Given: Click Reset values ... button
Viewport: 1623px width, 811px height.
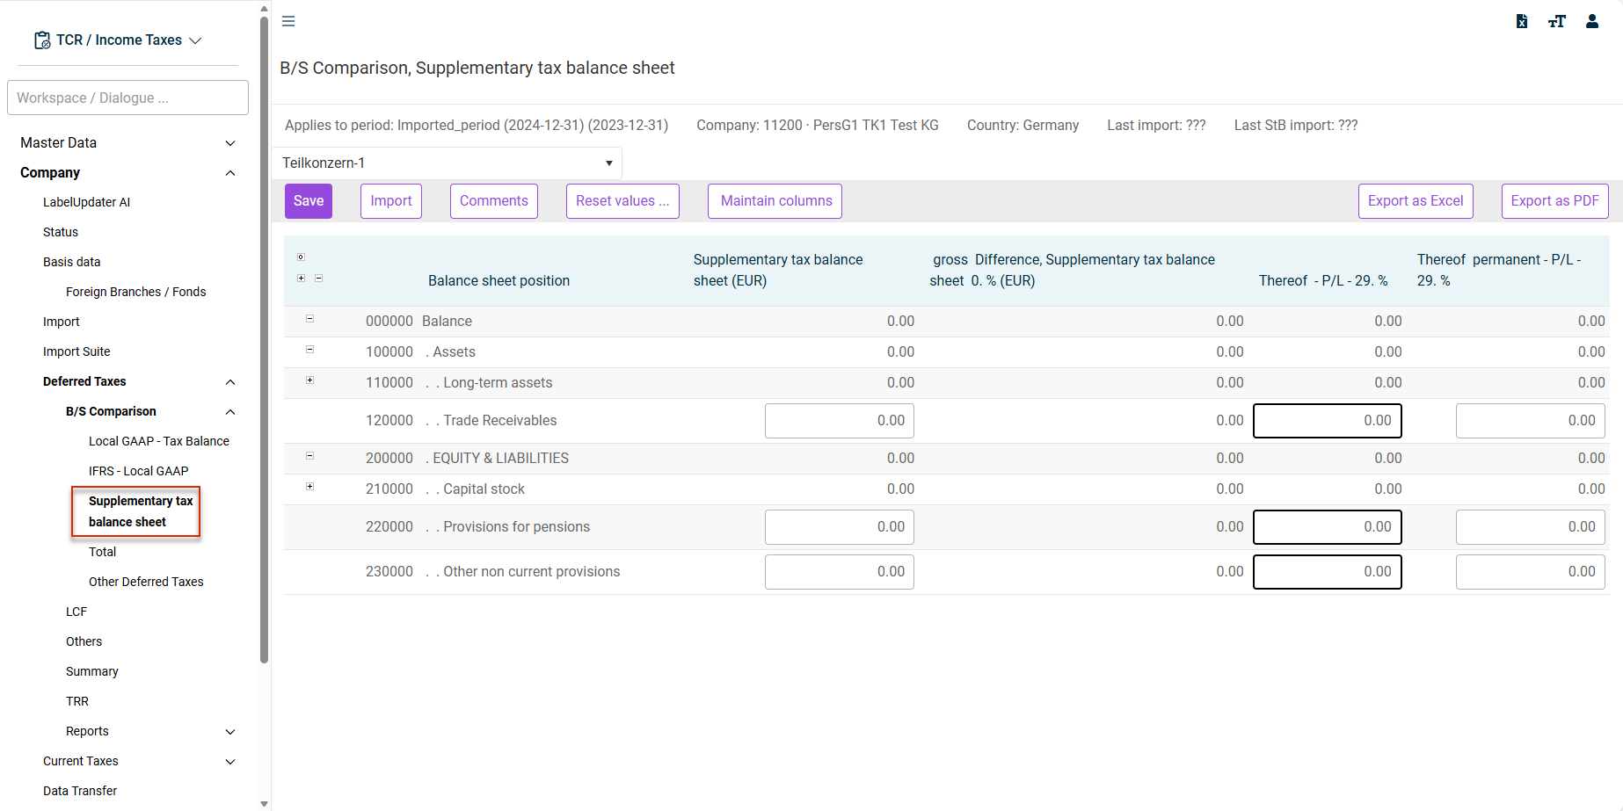Looking at the screenshot, I should [622, 201].
